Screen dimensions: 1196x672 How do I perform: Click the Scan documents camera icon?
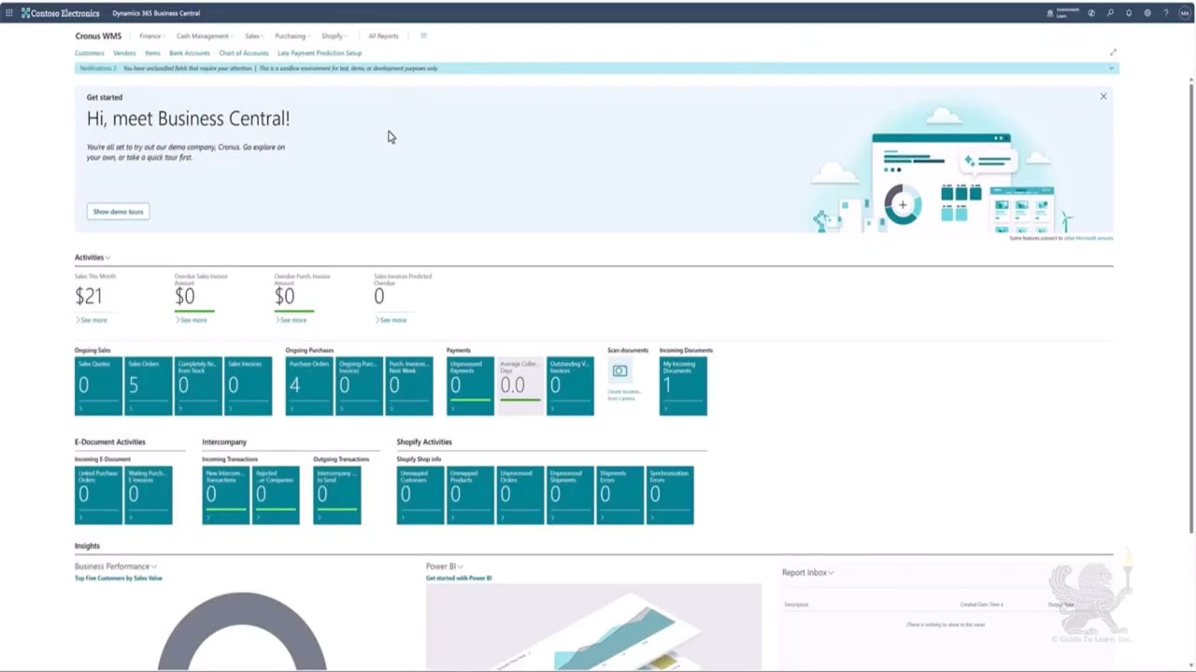(x=619, y=371)
